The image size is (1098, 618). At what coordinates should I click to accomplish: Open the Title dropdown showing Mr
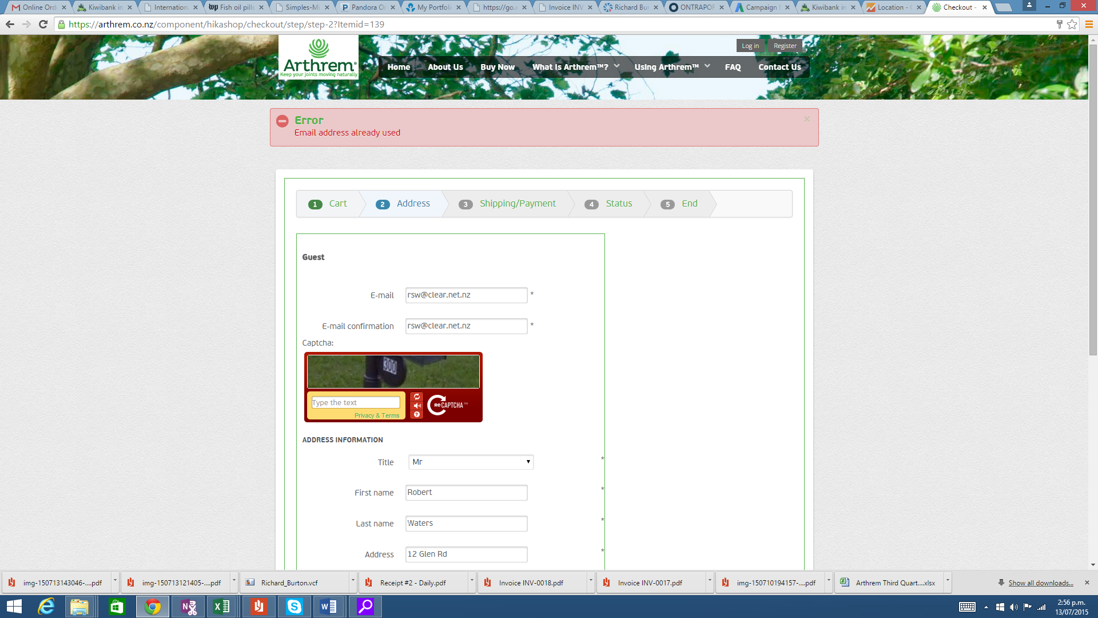[x=471, y=462]
